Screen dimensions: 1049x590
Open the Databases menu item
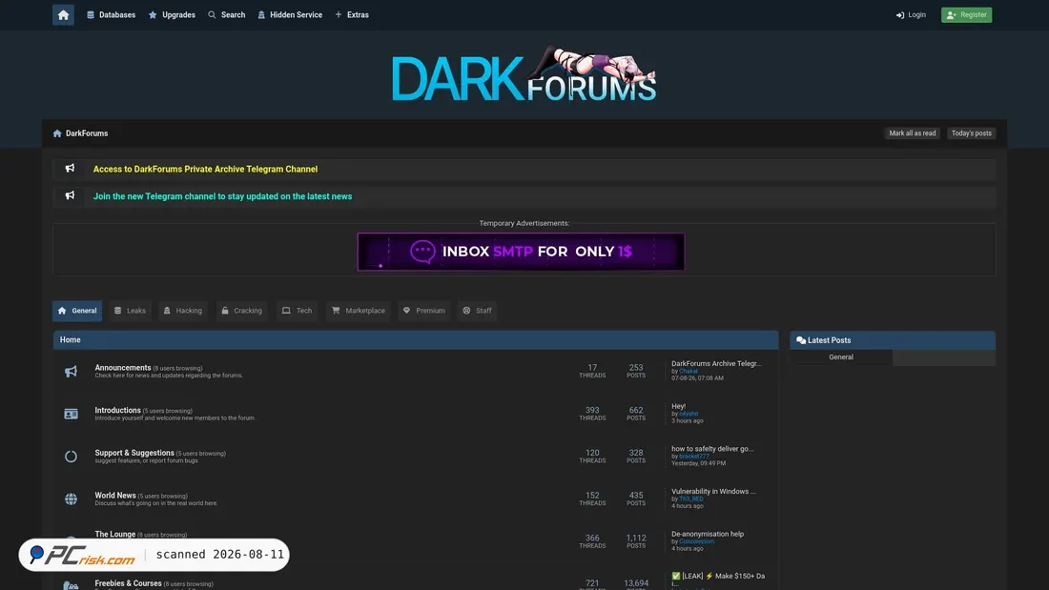point(111,14)
